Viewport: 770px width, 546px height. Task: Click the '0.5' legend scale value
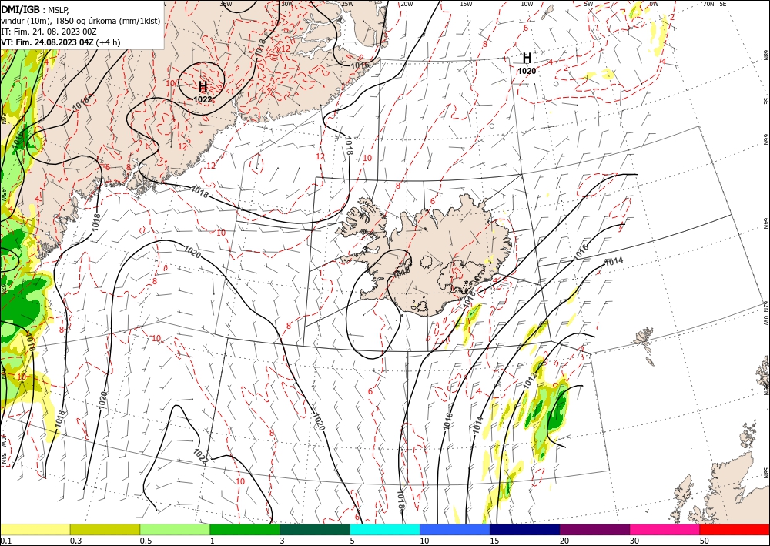[x=146, y=541]
